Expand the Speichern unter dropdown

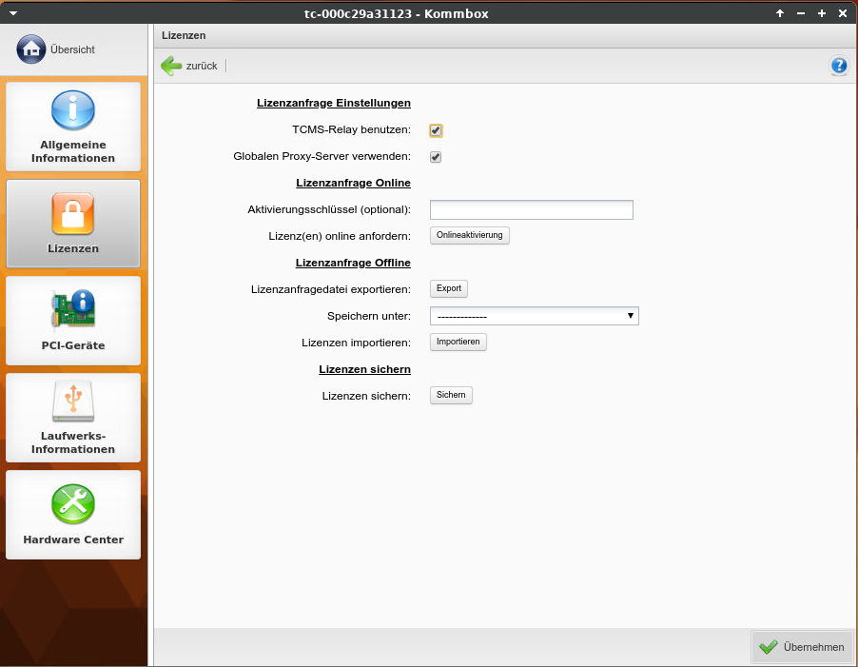(x=534, y=316)
